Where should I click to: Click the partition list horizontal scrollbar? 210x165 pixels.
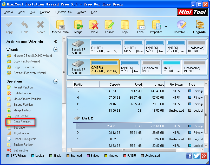(124, 150)
